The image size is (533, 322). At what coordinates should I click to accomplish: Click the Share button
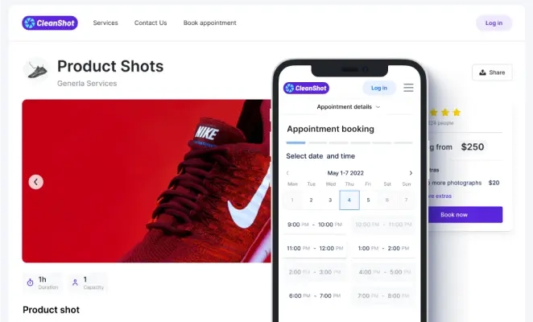(492, 72)
